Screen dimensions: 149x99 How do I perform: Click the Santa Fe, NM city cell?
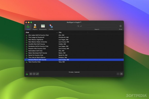(63, 55)
